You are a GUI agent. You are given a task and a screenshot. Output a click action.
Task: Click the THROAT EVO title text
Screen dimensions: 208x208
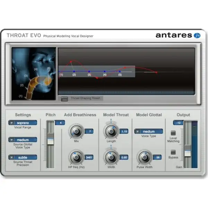(24, 35)
